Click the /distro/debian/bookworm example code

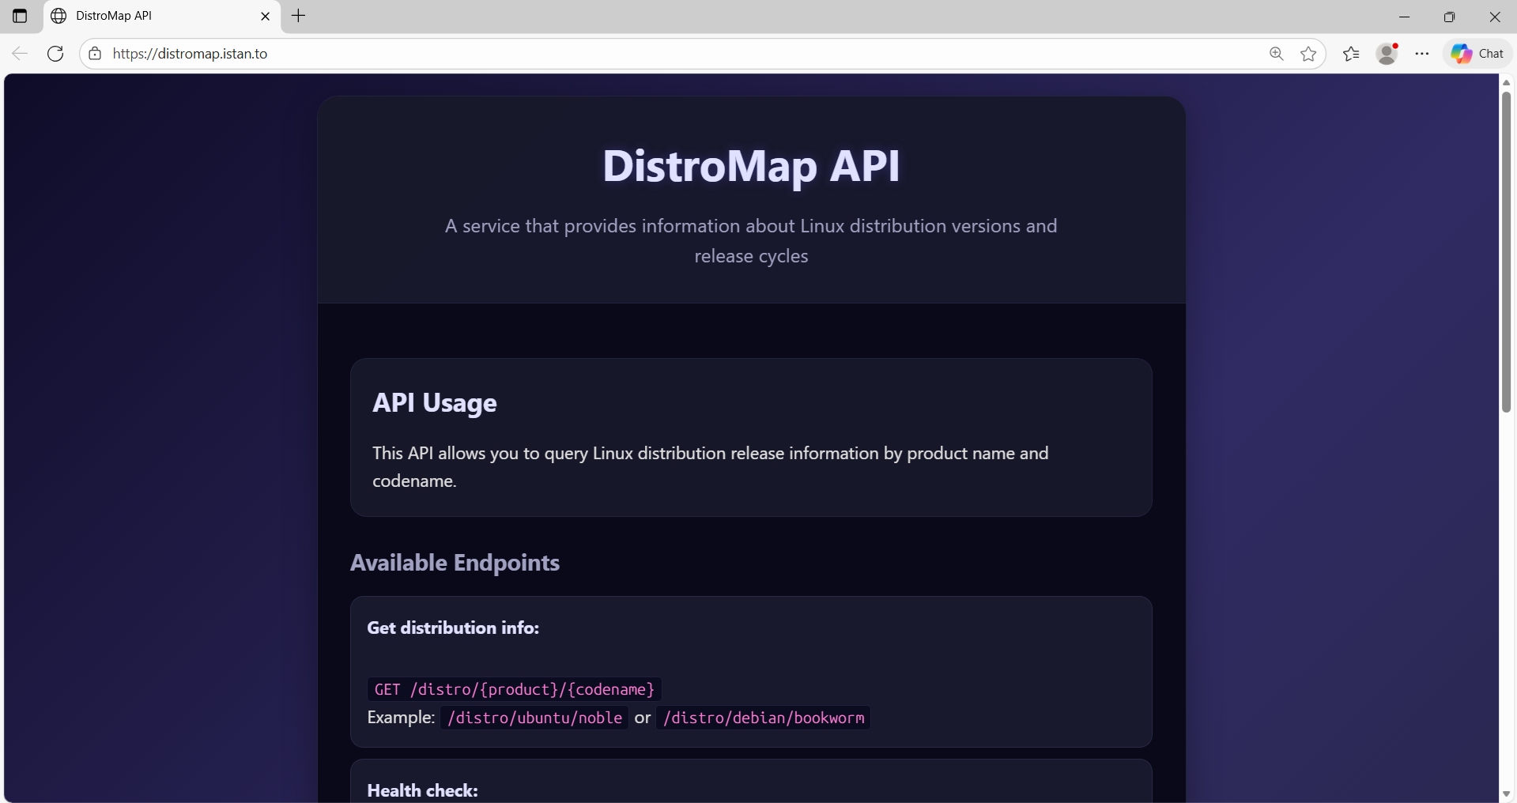coord(764,718)
